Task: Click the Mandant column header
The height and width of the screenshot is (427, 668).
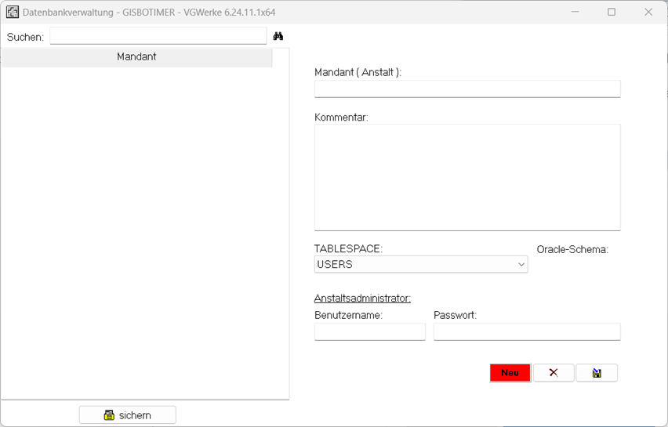Action: click(x=136, y=57)
